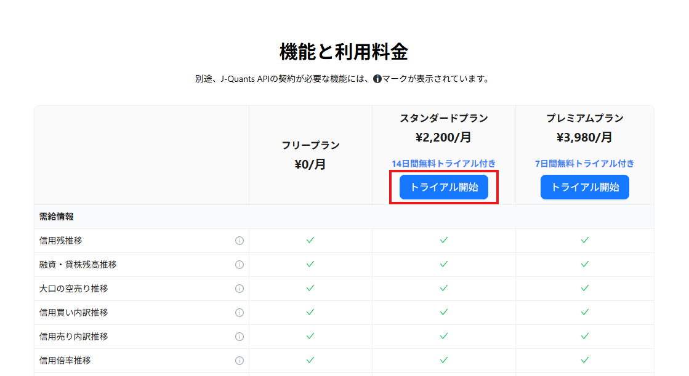Screen dimensions: 689x376
Task: Click info icon beside 信用売り内訳推移
Action: coord(240,337)
